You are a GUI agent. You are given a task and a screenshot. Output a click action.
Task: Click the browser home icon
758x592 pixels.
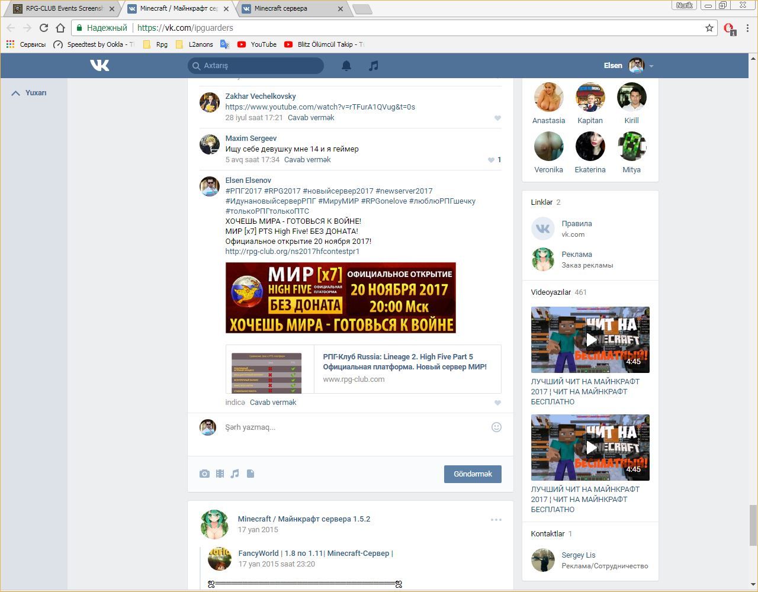(60, 28)
